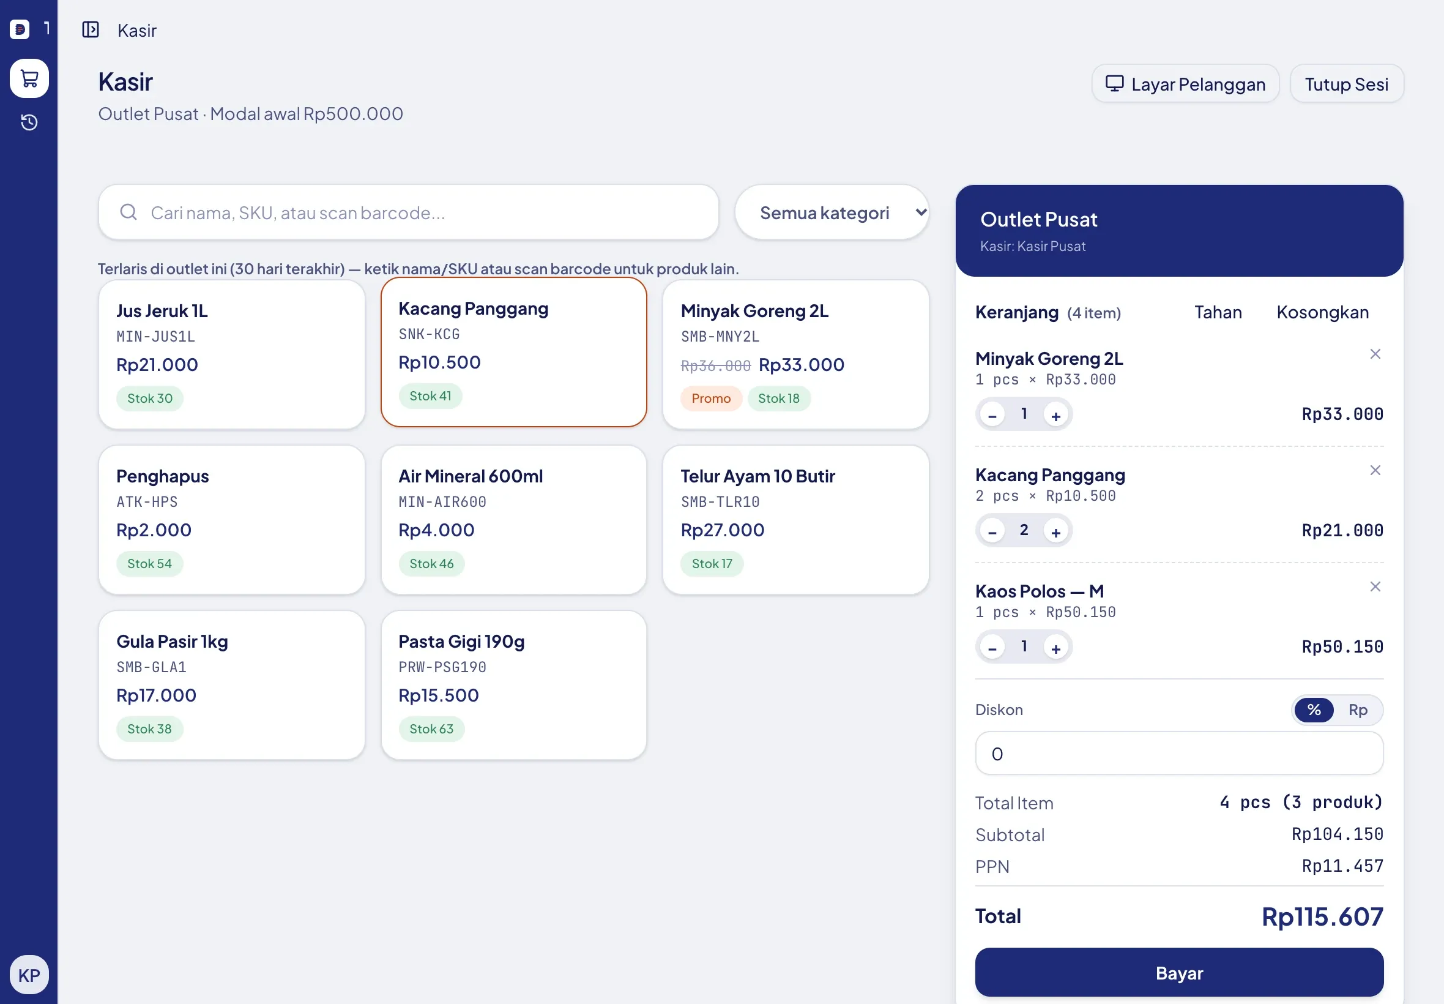Switch discount to Rp mode
This screenshot has width=1444, height=1004.
(x=1357, y=710)
